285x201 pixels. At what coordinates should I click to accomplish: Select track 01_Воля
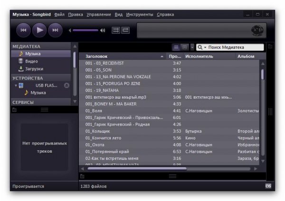click(x=169, y=111)
